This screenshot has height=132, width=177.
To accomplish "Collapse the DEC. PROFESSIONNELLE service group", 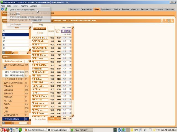I will click(x=3, y=65).
